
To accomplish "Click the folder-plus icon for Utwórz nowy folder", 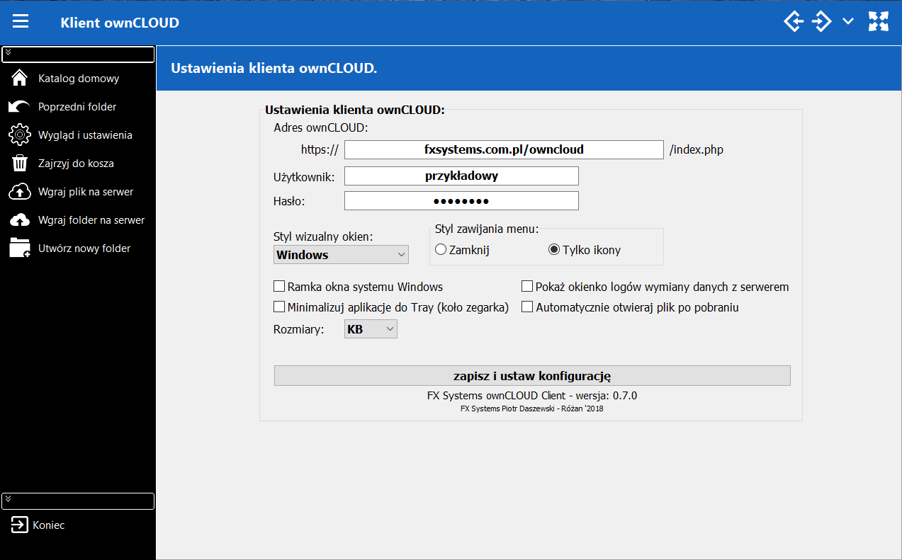I will click(x=20, y=248).
